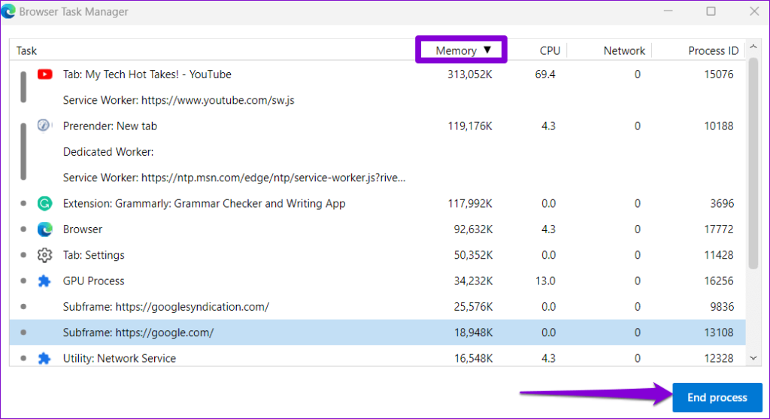Screen dimensions: 770x419
Task: Click the Grammarly extension icon
Action: pos(44,203)
